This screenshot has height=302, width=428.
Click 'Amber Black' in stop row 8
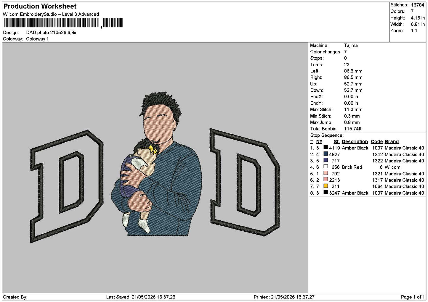click(x=355, y=193)
